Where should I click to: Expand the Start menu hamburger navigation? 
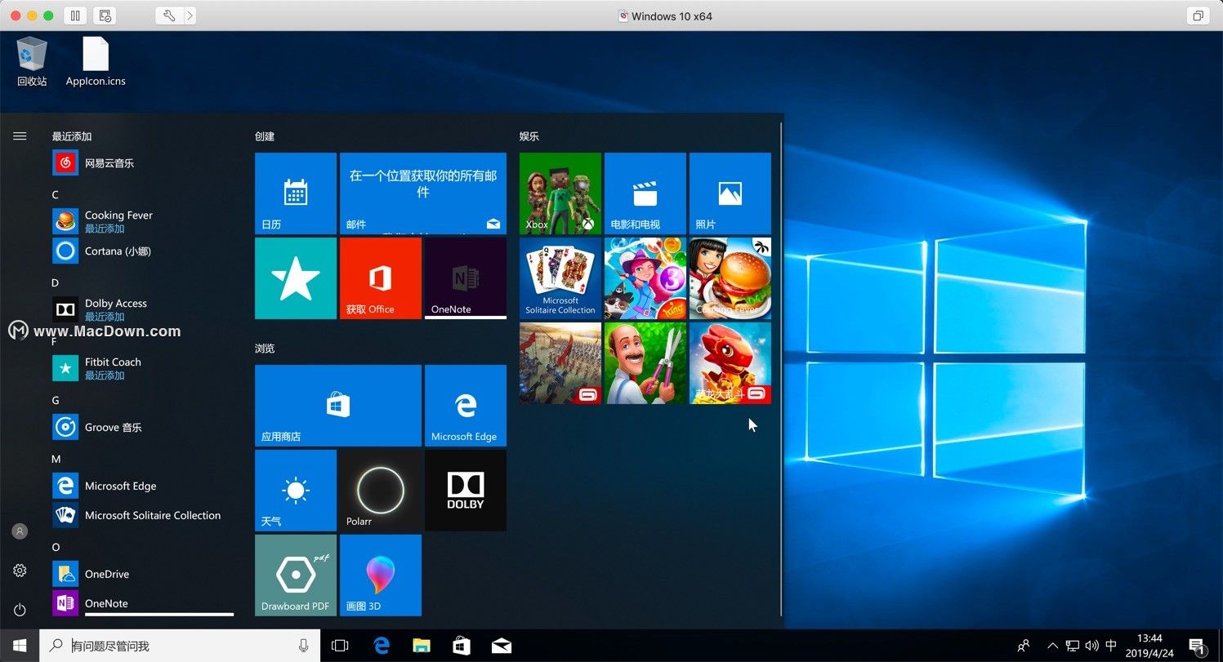coord(20,136)
